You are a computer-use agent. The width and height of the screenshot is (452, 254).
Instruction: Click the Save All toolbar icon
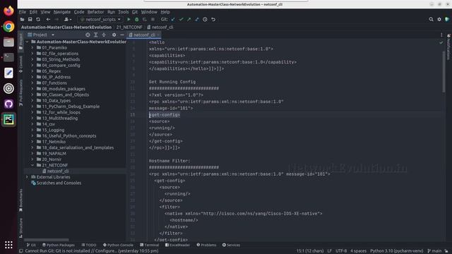coord(30,19)
